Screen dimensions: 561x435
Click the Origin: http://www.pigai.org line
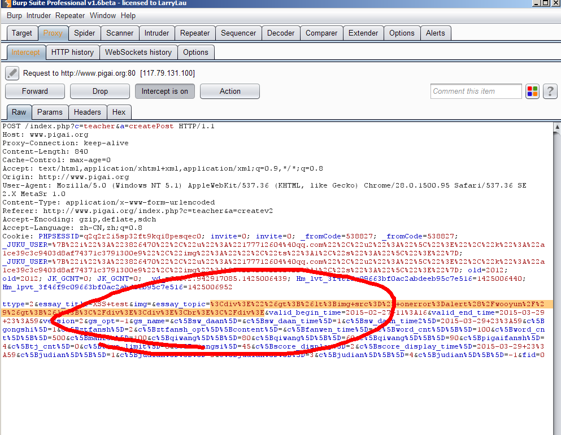66,177
